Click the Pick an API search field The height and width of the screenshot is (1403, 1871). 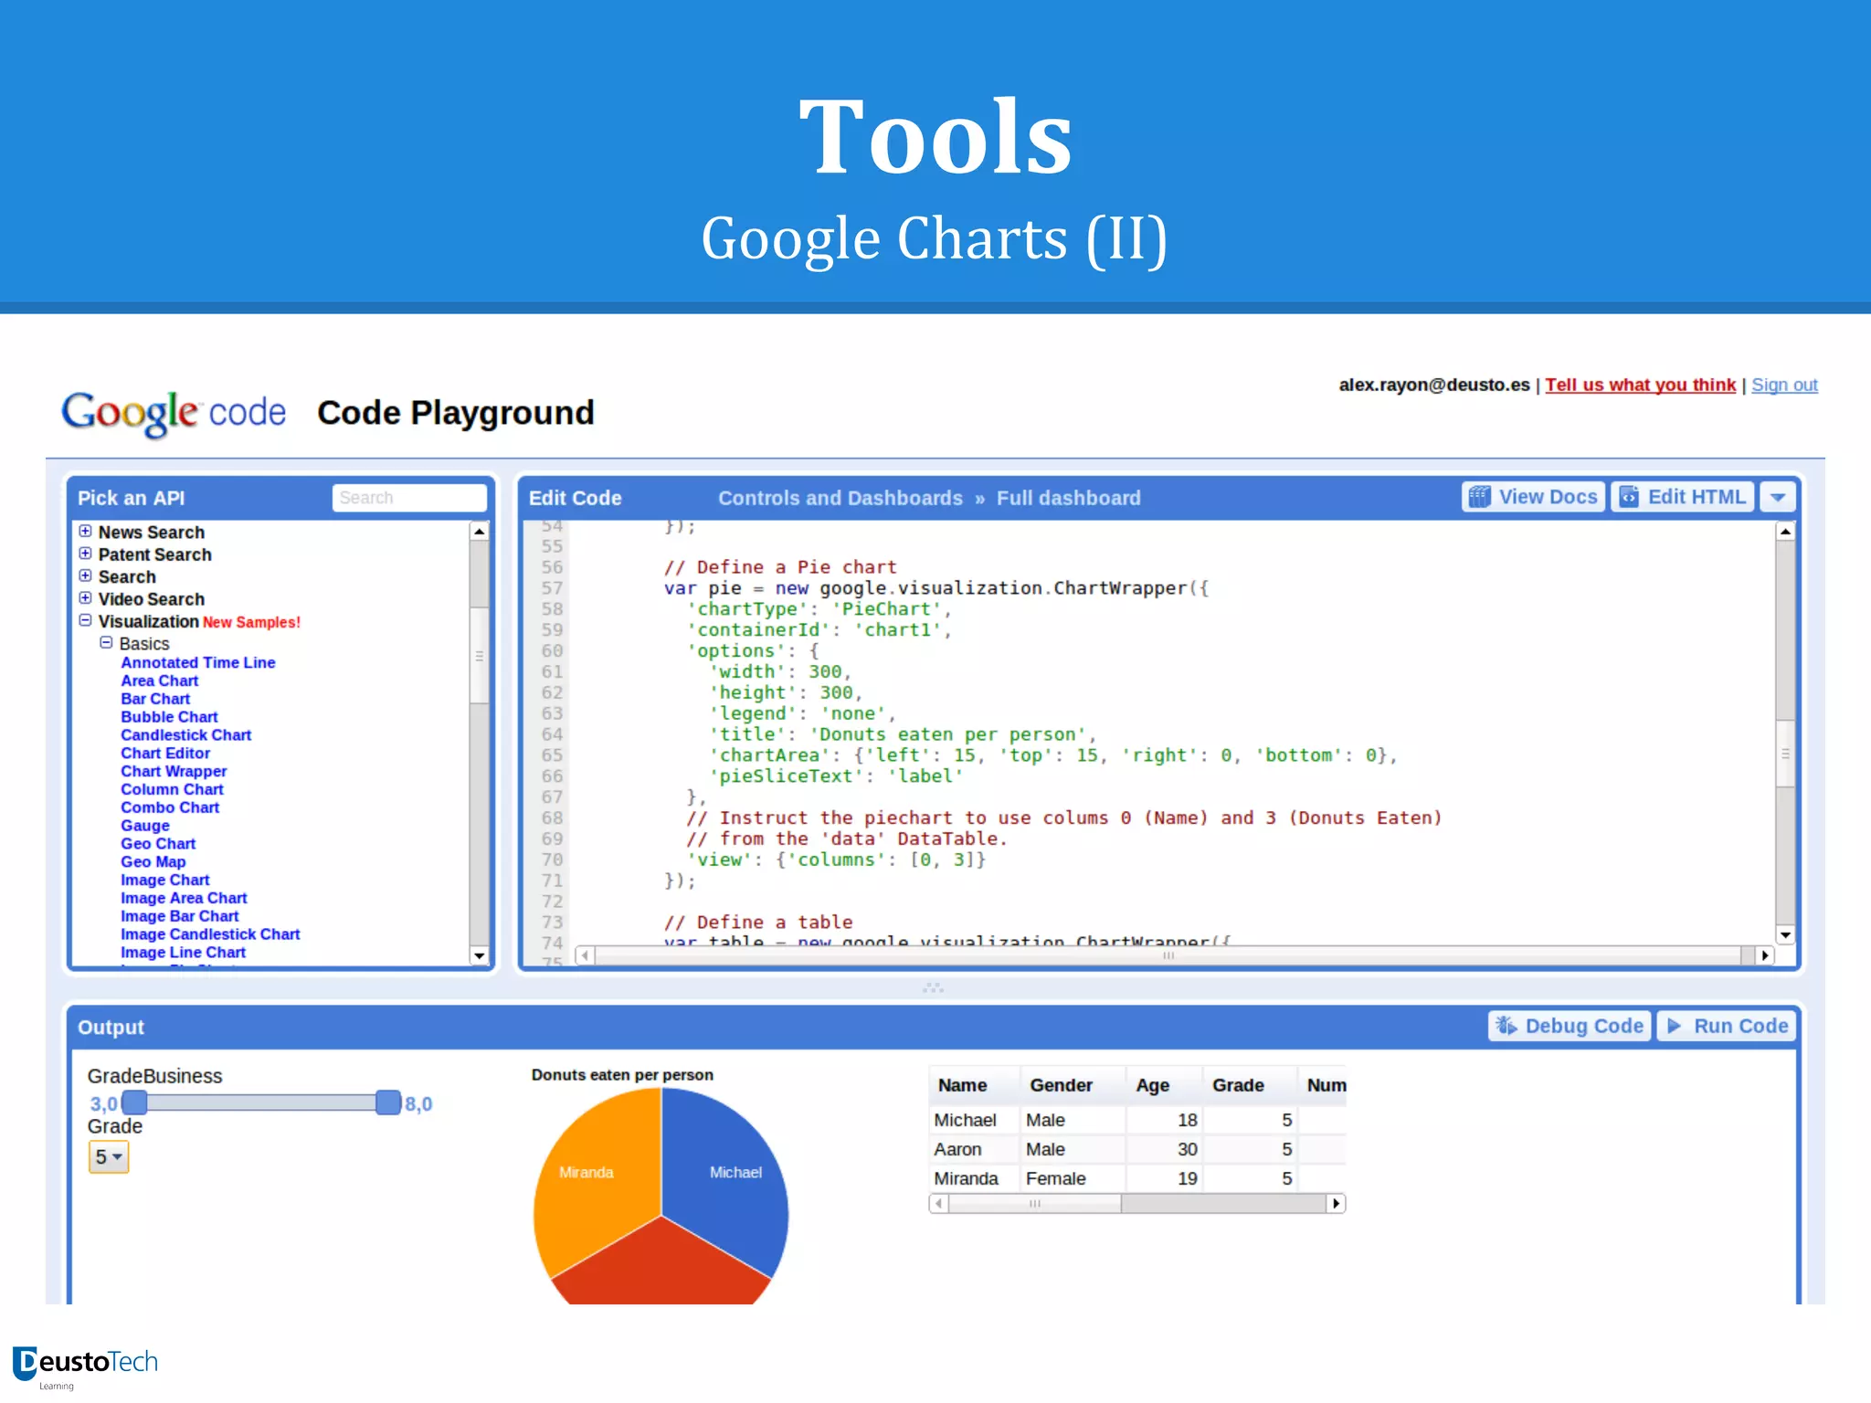(409, 498)
